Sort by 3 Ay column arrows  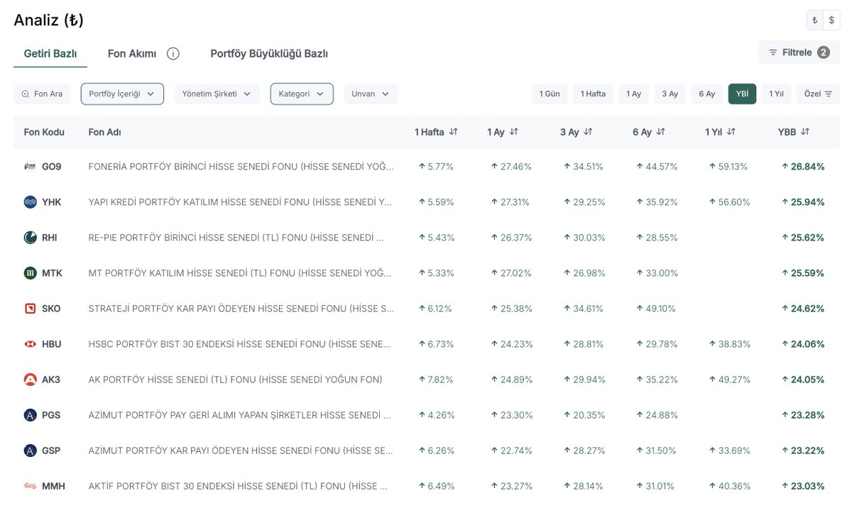pos(588,132)
